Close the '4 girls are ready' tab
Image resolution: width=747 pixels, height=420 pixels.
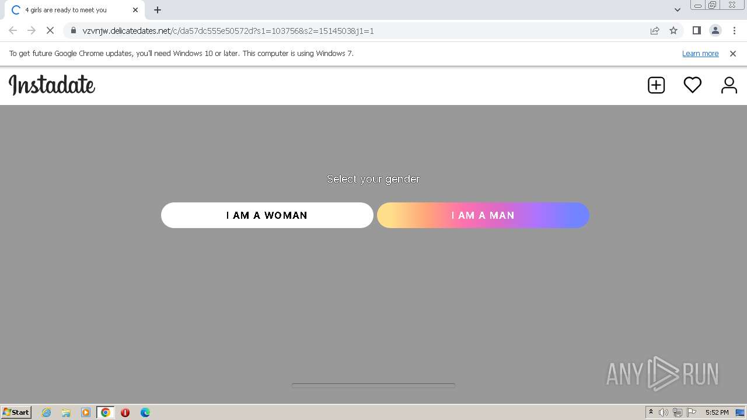coord(135,10)
